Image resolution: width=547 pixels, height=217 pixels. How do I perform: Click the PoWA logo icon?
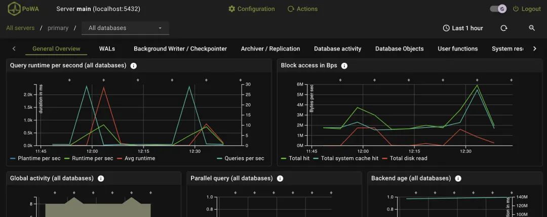(14, 9)
